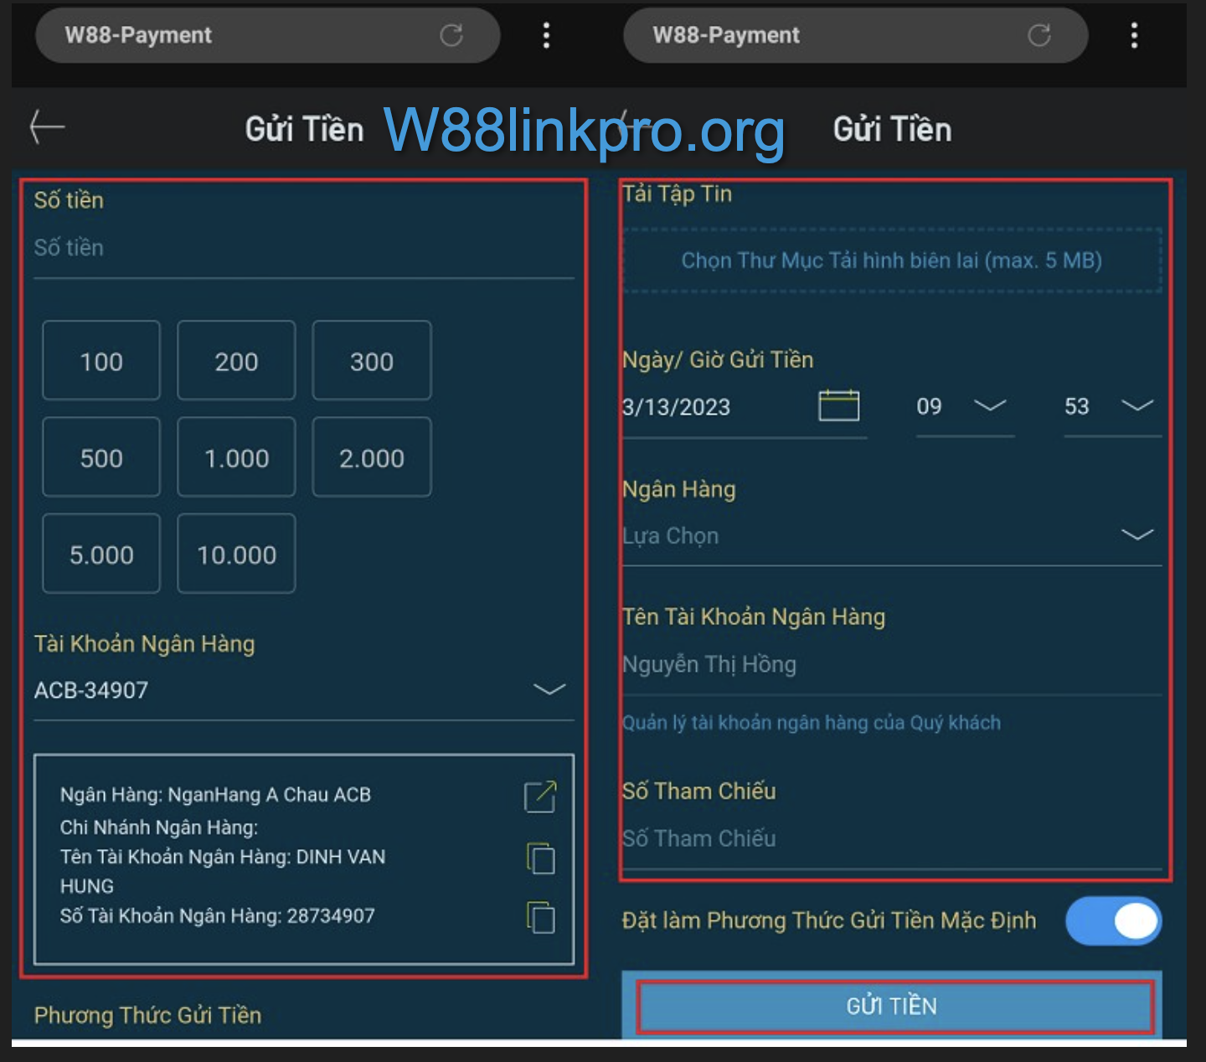1206x1062 pixels.
Task: Reload the left W88-Payment page
Action: pos(451,35)
